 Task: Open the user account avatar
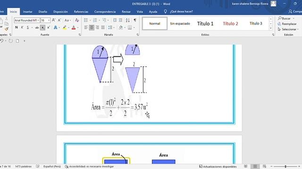273,4
